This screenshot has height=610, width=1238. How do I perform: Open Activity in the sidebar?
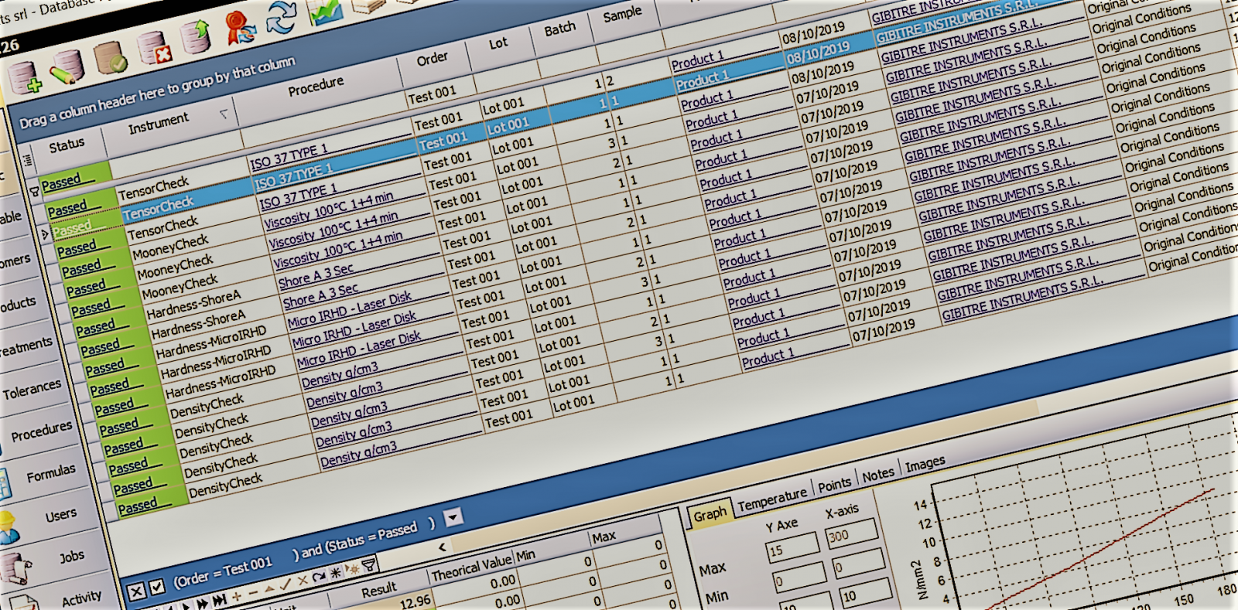[81, 598]
